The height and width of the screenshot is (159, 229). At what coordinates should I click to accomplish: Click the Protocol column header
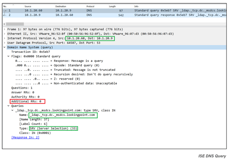point(90,6)
